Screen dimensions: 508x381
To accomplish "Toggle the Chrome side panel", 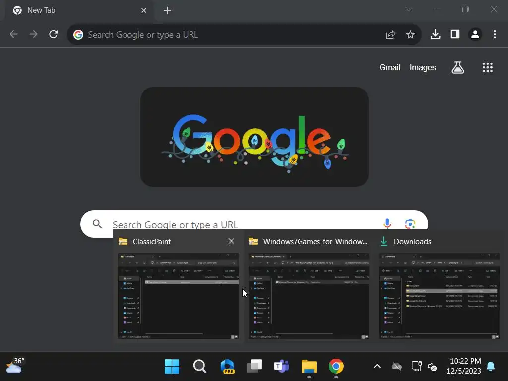I will click(455, 34).
